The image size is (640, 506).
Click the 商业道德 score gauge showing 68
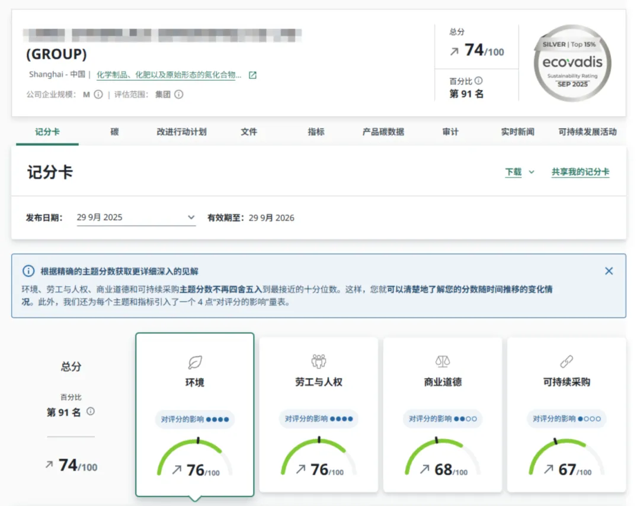tap(443, 458)
